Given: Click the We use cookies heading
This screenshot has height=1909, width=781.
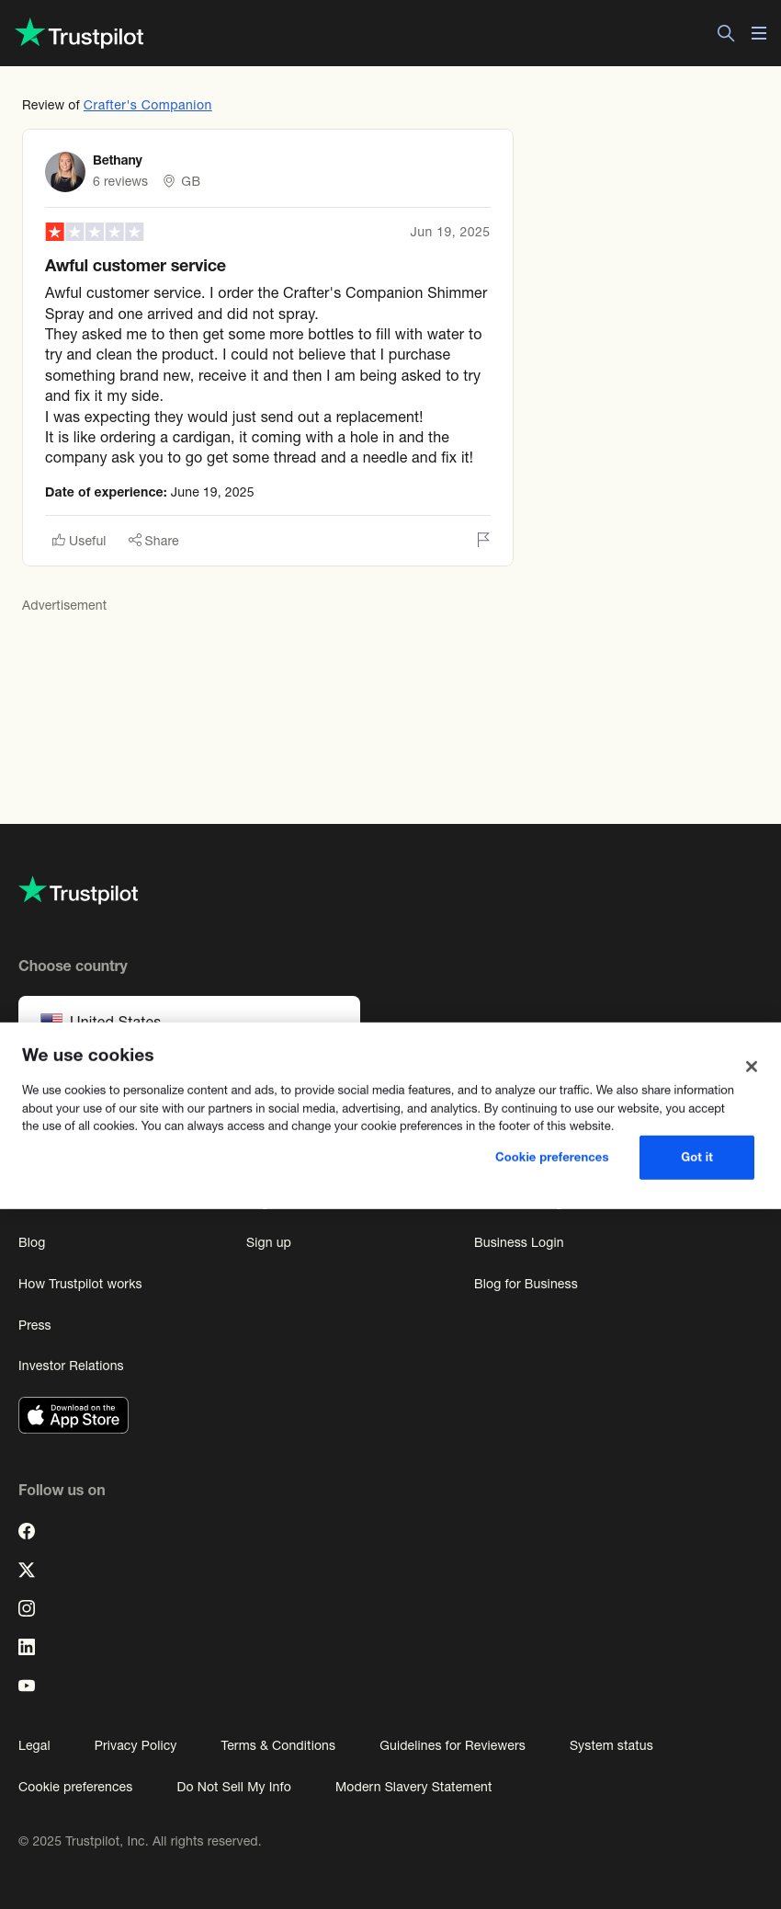Looking at the screenshot, I should 88,1055.
